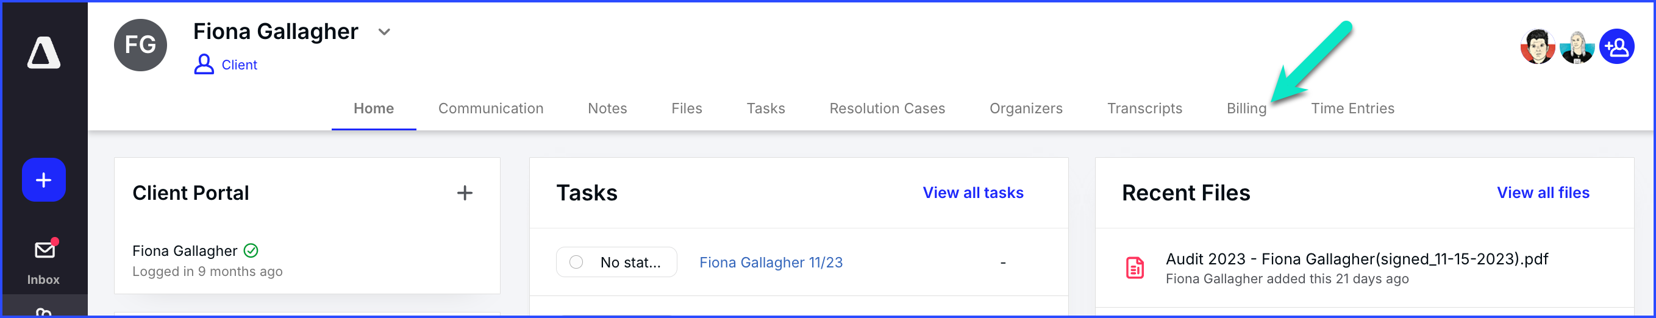Click the dark-haired team member avatar
This screenshot has height=318, width=1656.
click(x=1538, y=47)
